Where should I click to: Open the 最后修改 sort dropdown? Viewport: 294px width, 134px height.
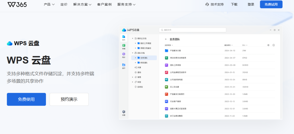(228, 45)
